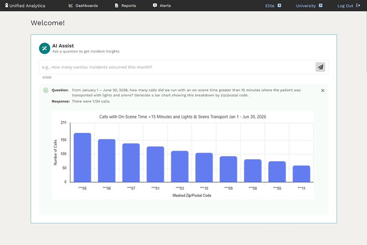367x245 pixels.
Task: Send the question with the paper plane button
Action: pos(320,67)
